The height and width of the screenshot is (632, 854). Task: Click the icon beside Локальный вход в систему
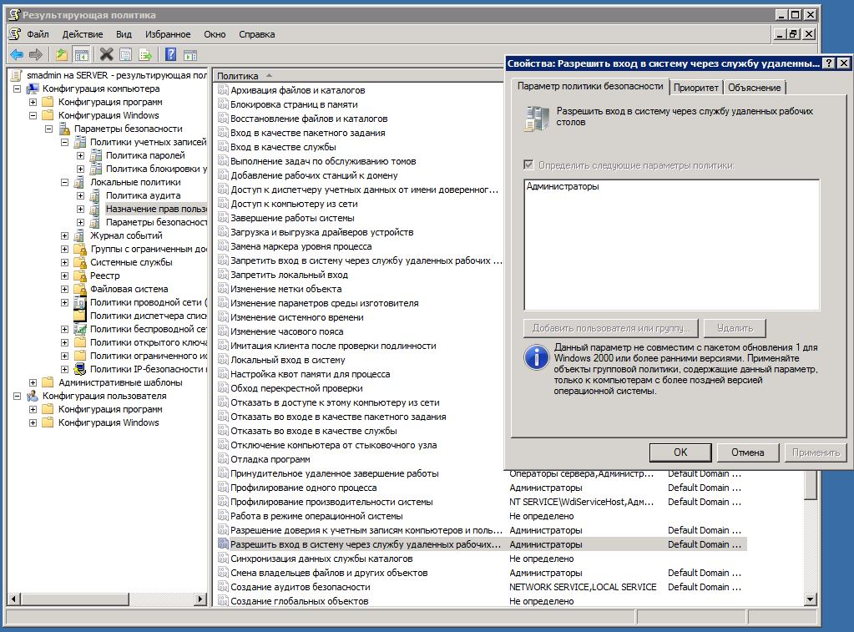point(223,360)
